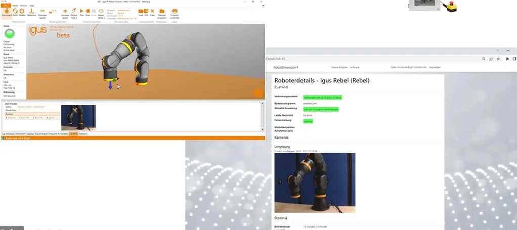Click the Connect Controller gamepad icon
517x230 pixels.
tap(175, 11)
